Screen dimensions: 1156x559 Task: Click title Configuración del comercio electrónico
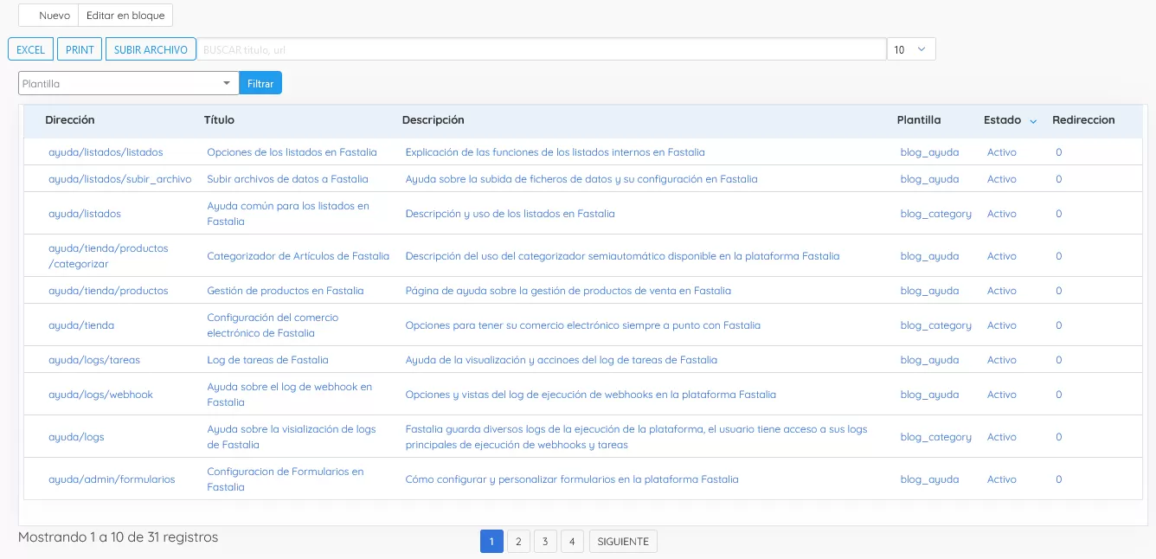click(x=273, y=325)
